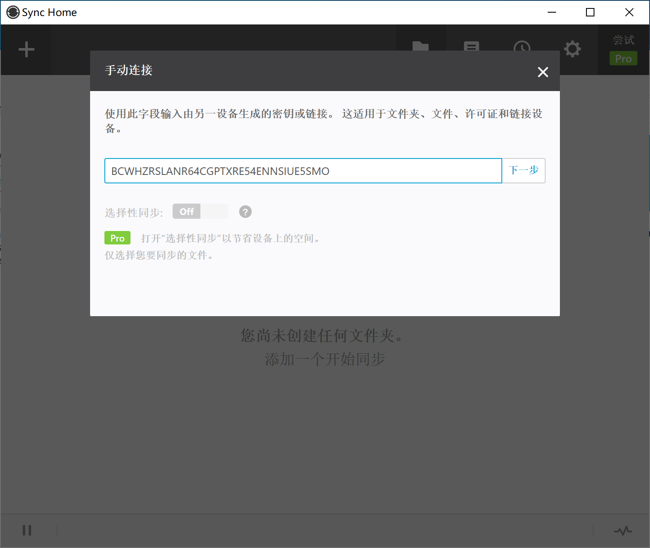Click the 仅选择您要同步的文件 text
650x548 pixels.
[159, 255]
